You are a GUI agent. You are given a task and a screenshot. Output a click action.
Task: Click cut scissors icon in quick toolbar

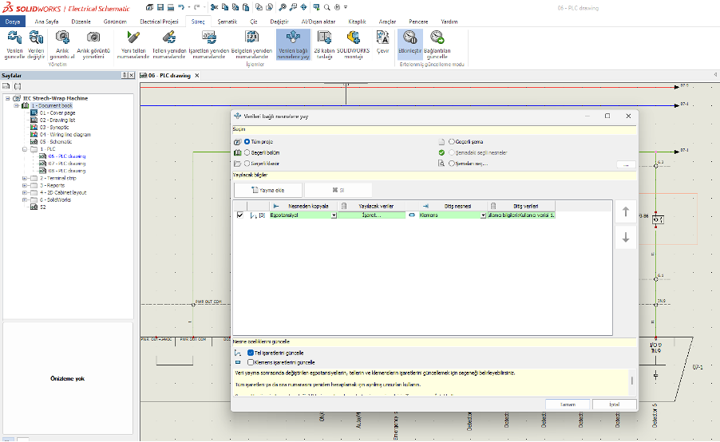tap(214, 7)
